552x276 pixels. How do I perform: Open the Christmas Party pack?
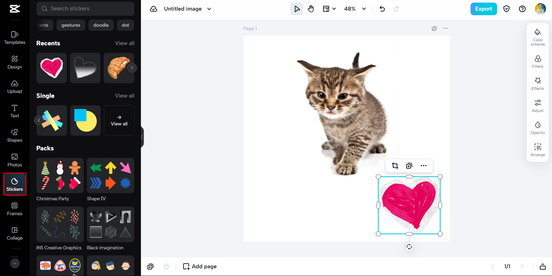click(x=60, y=175)
